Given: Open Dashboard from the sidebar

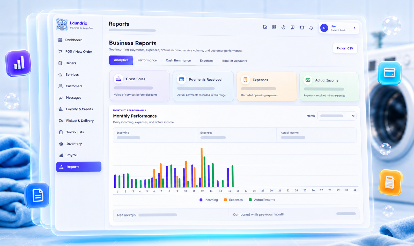Looking at the screenshot, I should tap(74, 40).
